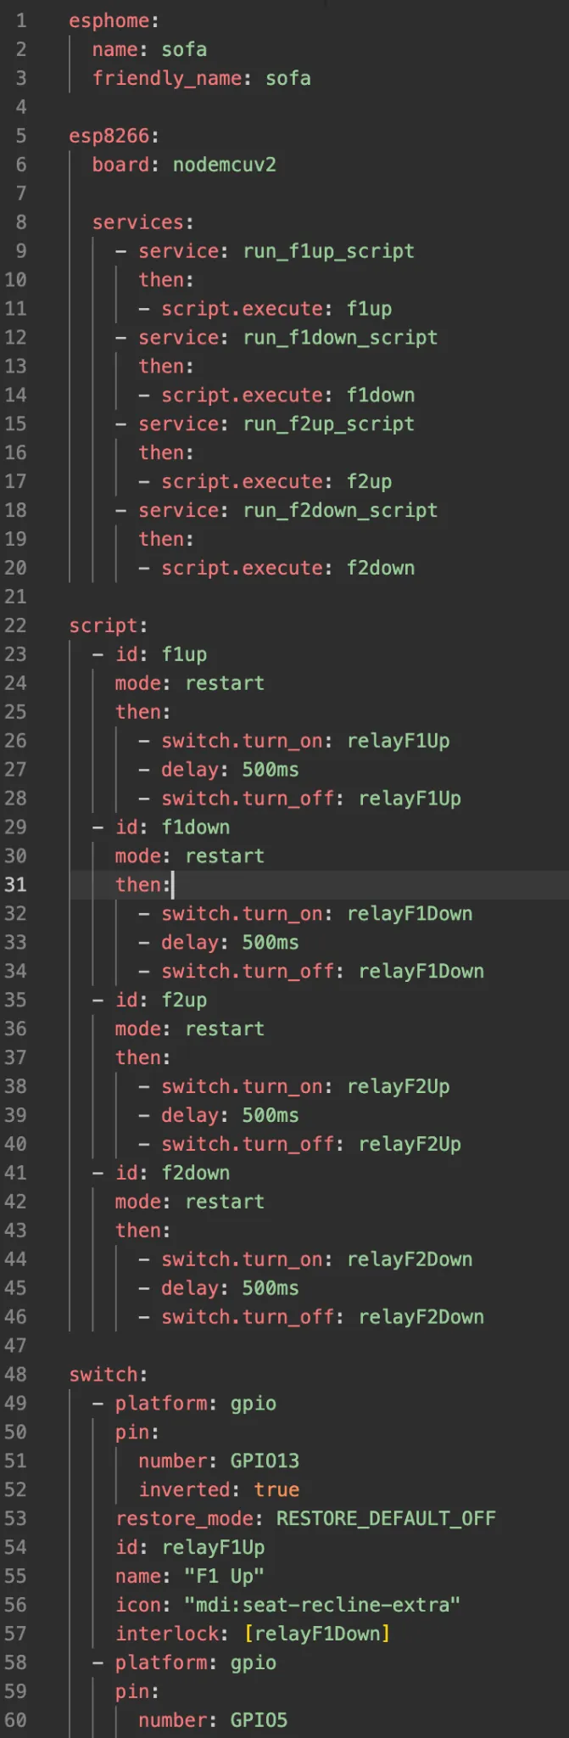Click 'id: relayF1Up' on line 54

pyautogui.click(x=190, y=1550)
